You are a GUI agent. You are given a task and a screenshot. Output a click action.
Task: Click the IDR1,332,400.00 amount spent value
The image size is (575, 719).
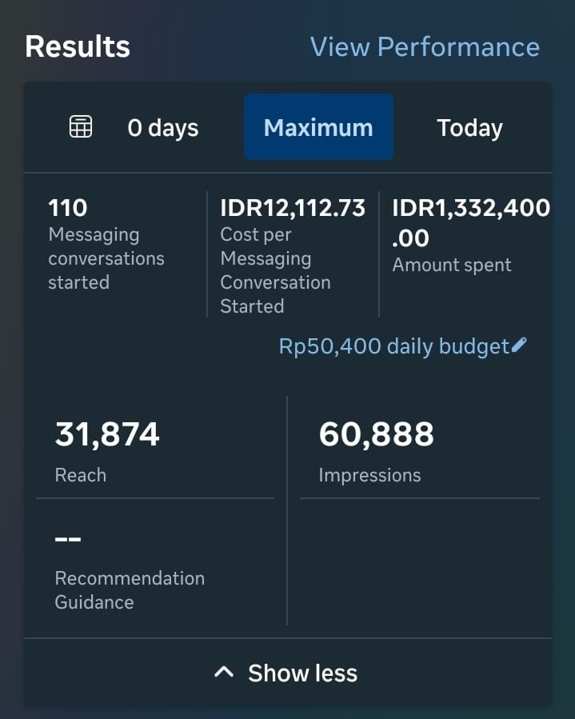[470, 222]
